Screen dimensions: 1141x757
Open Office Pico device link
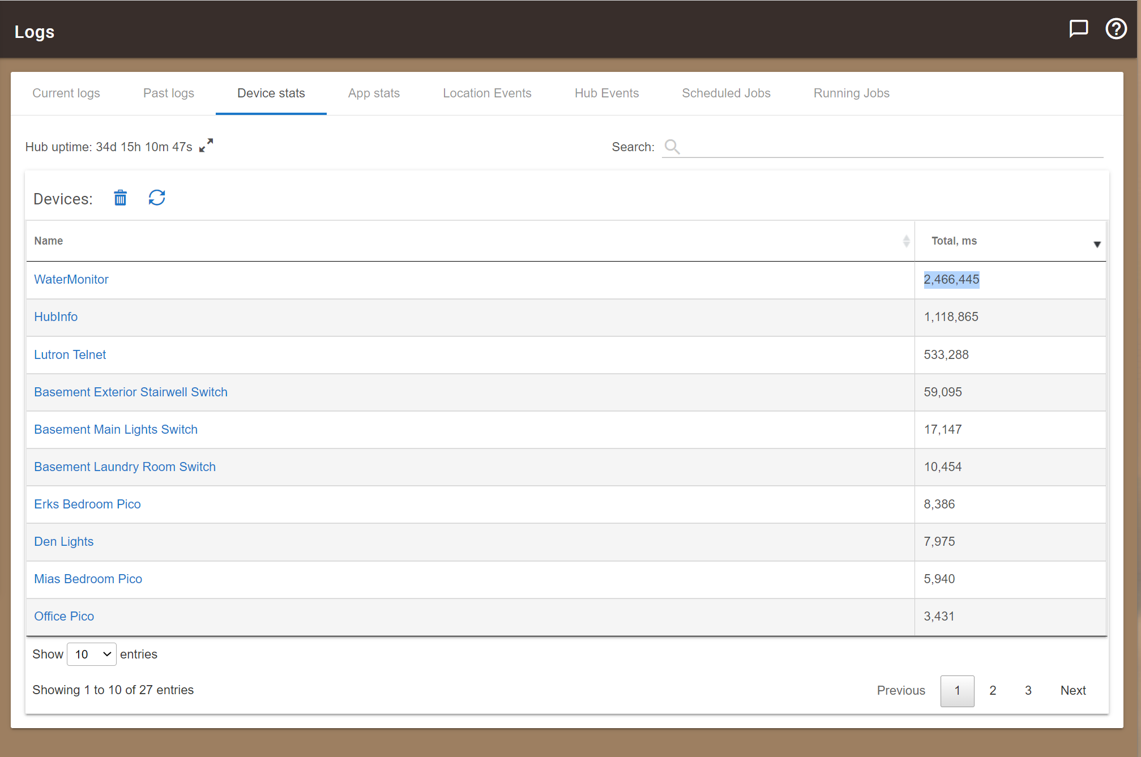point(64,617)
